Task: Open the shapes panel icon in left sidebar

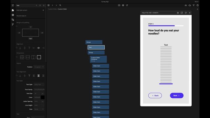Action: point(13,20)
